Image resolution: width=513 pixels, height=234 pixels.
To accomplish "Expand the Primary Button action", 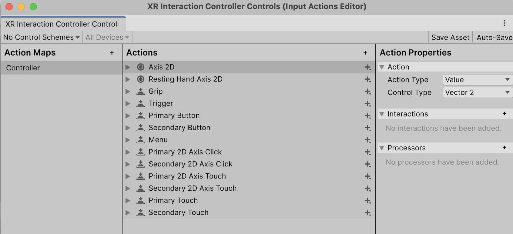I will coord(127,115).
